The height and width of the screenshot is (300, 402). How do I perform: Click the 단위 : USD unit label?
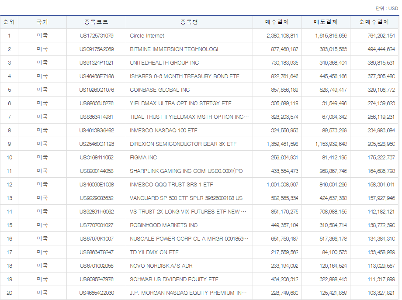tap(387, 8)
